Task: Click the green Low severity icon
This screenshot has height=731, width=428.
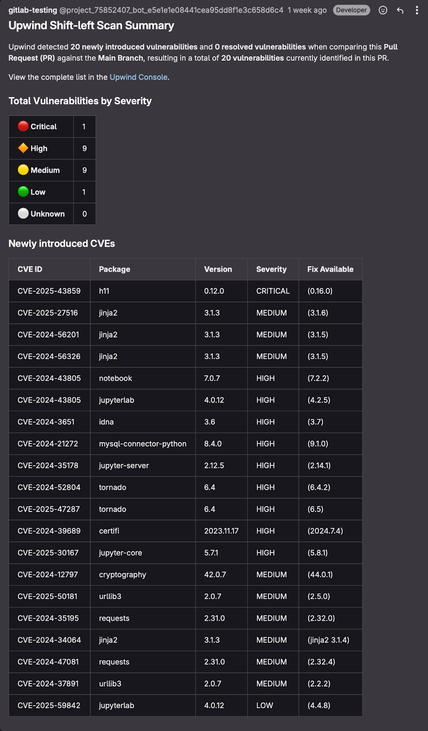Action: pyautogui.click(x=23, y=192)
